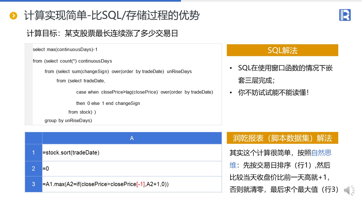Click the 计算目标 subtitle line
The height and width of the screenshot is (203, 362).
102,34
